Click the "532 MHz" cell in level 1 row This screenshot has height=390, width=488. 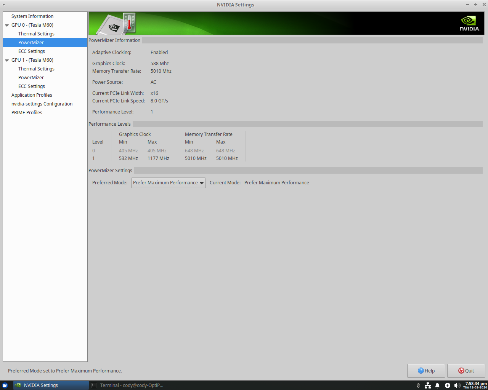pos(128,158)
